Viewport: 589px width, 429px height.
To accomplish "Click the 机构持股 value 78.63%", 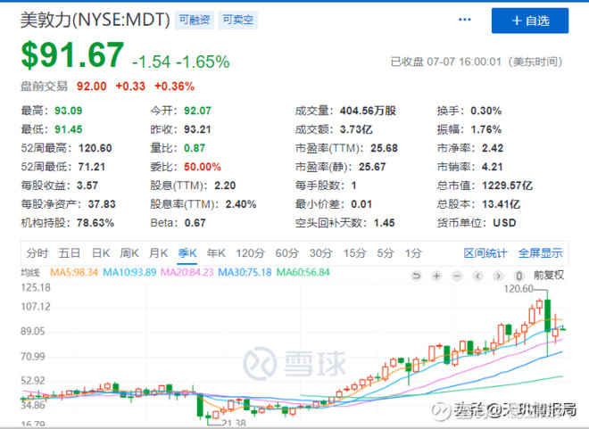I will (95, 223).
